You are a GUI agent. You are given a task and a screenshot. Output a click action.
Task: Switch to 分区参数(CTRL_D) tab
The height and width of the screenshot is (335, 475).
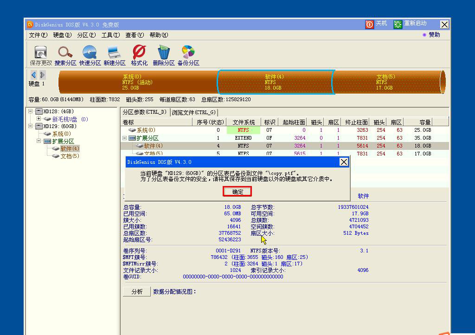[x=145, y=112]
